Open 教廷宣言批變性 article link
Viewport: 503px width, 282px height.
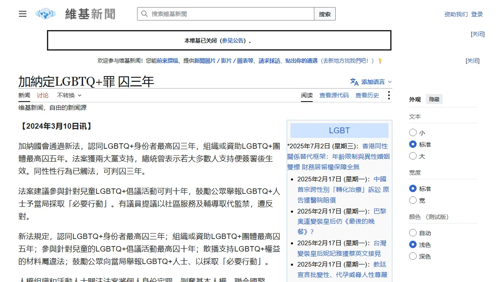tap(342, 269)
